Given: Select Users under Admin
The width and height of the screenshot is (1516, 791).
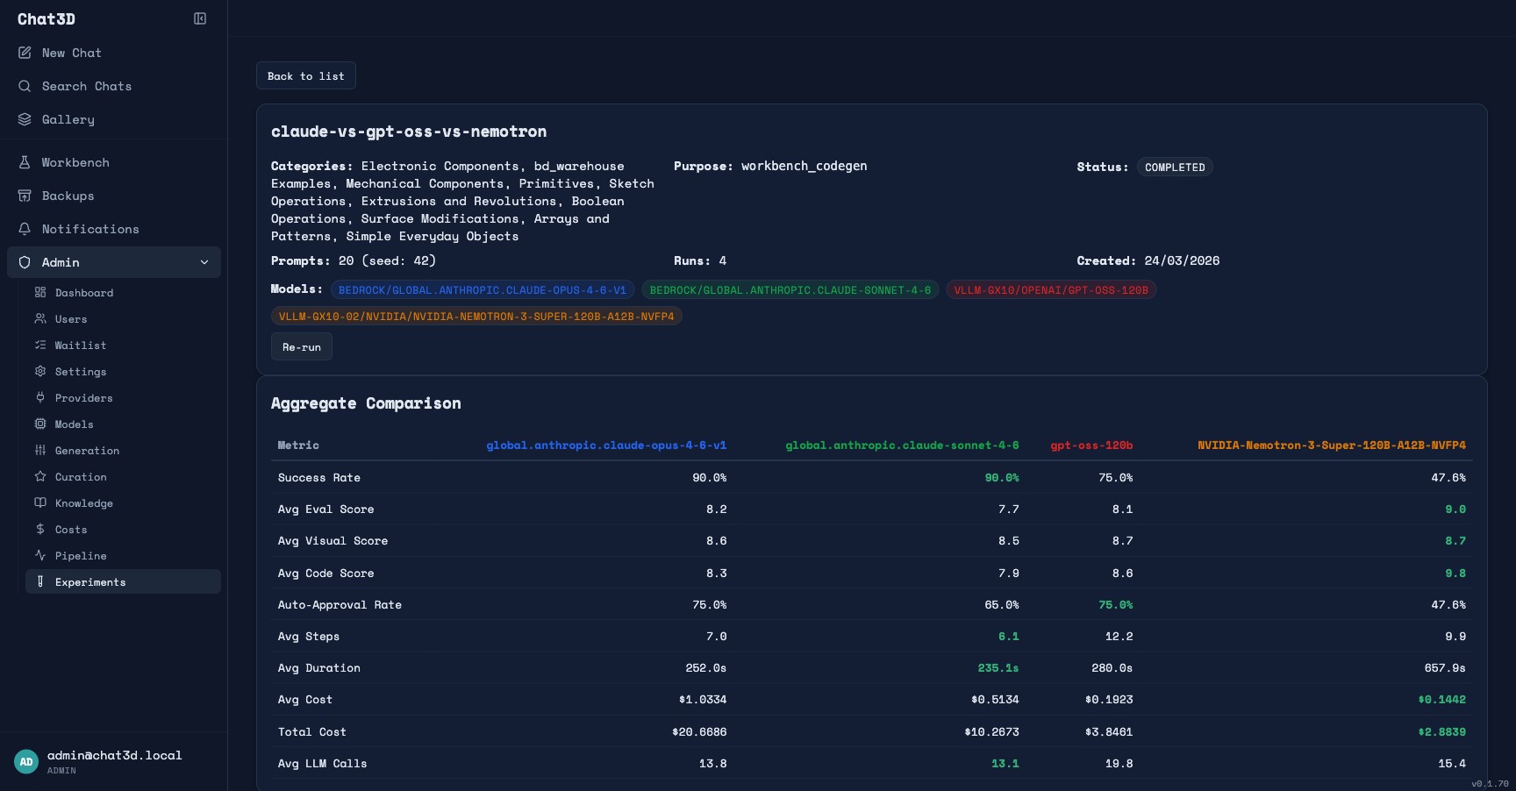Looking at the screenshot, I should coord(69,318).
